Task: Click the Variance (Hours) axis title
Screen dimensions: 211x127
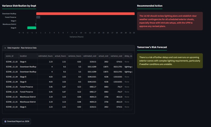Action: click(76, 37)
